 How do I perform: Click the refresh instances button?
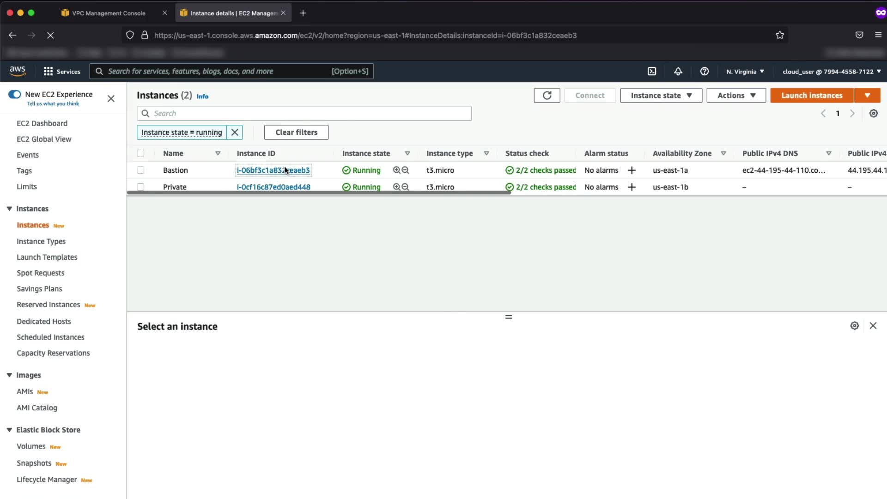tap(547, 95)
